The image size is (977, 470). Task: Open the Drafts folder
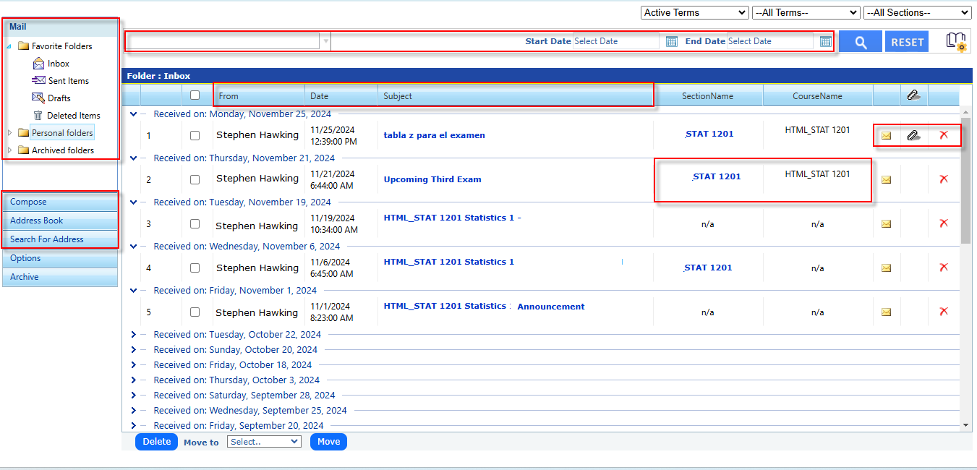coord(59,98)
